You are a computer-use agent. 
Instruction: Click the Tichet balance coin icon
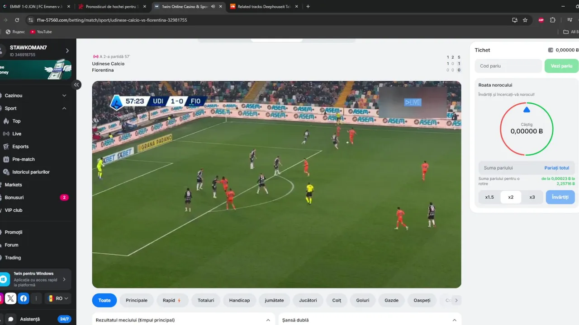tap(551, 50)
